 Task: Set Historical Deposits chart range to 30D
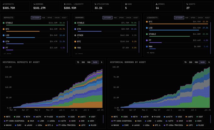[x=83, y=62]
